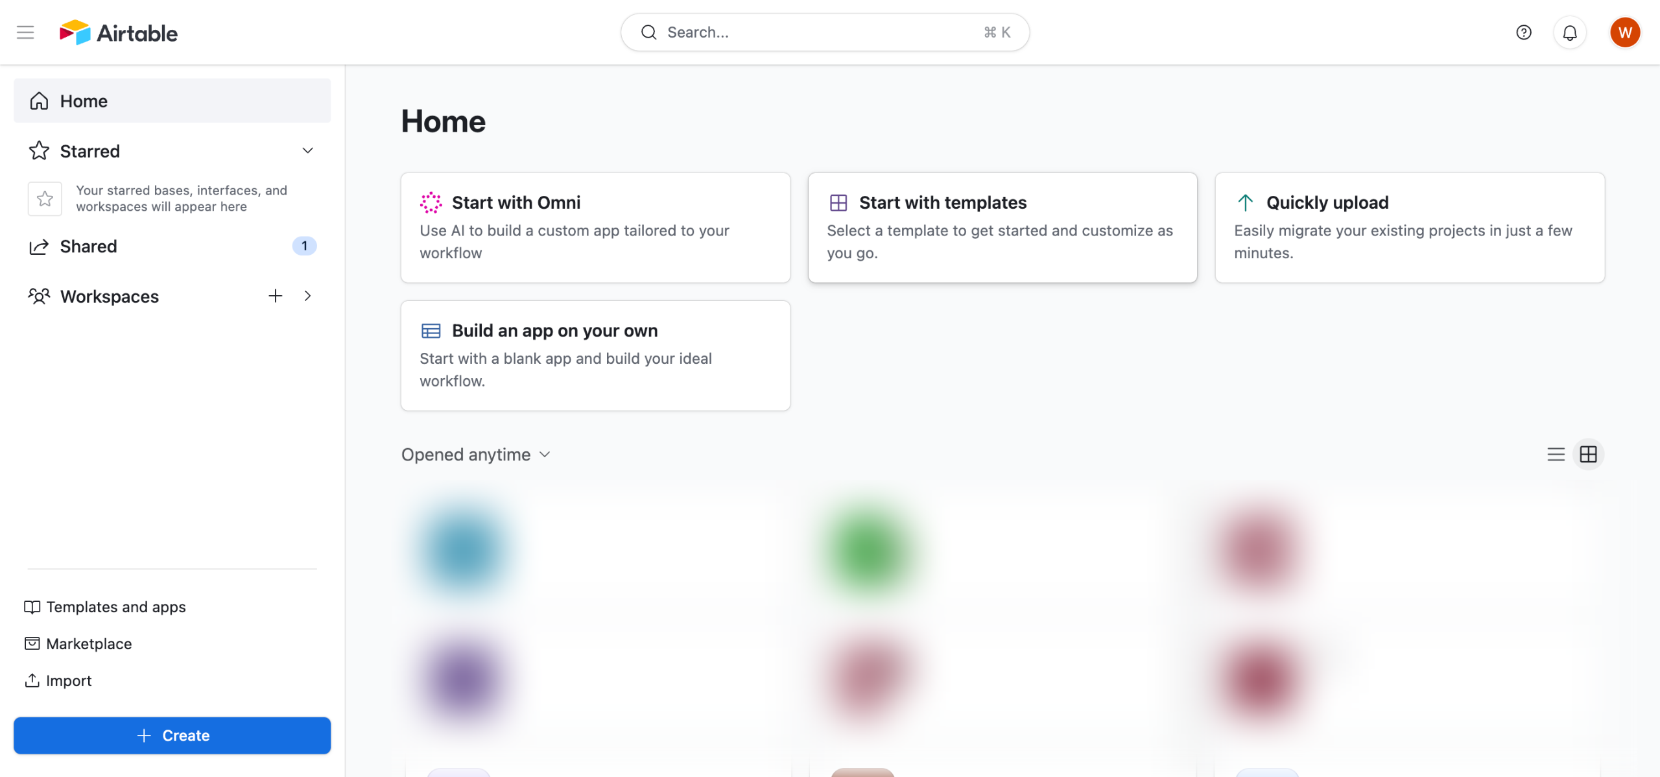Click the plus icon next to Workspaces
The image size is (1660, 777).
[x=276, y=296]
